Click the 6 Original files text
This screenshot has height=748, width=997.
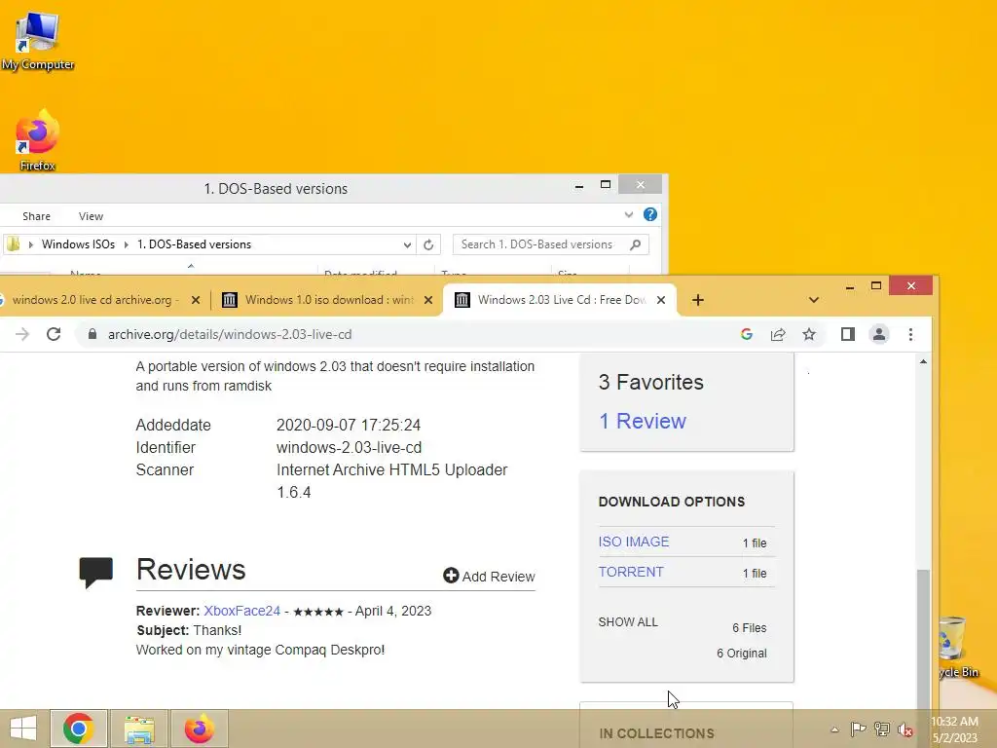741,654
